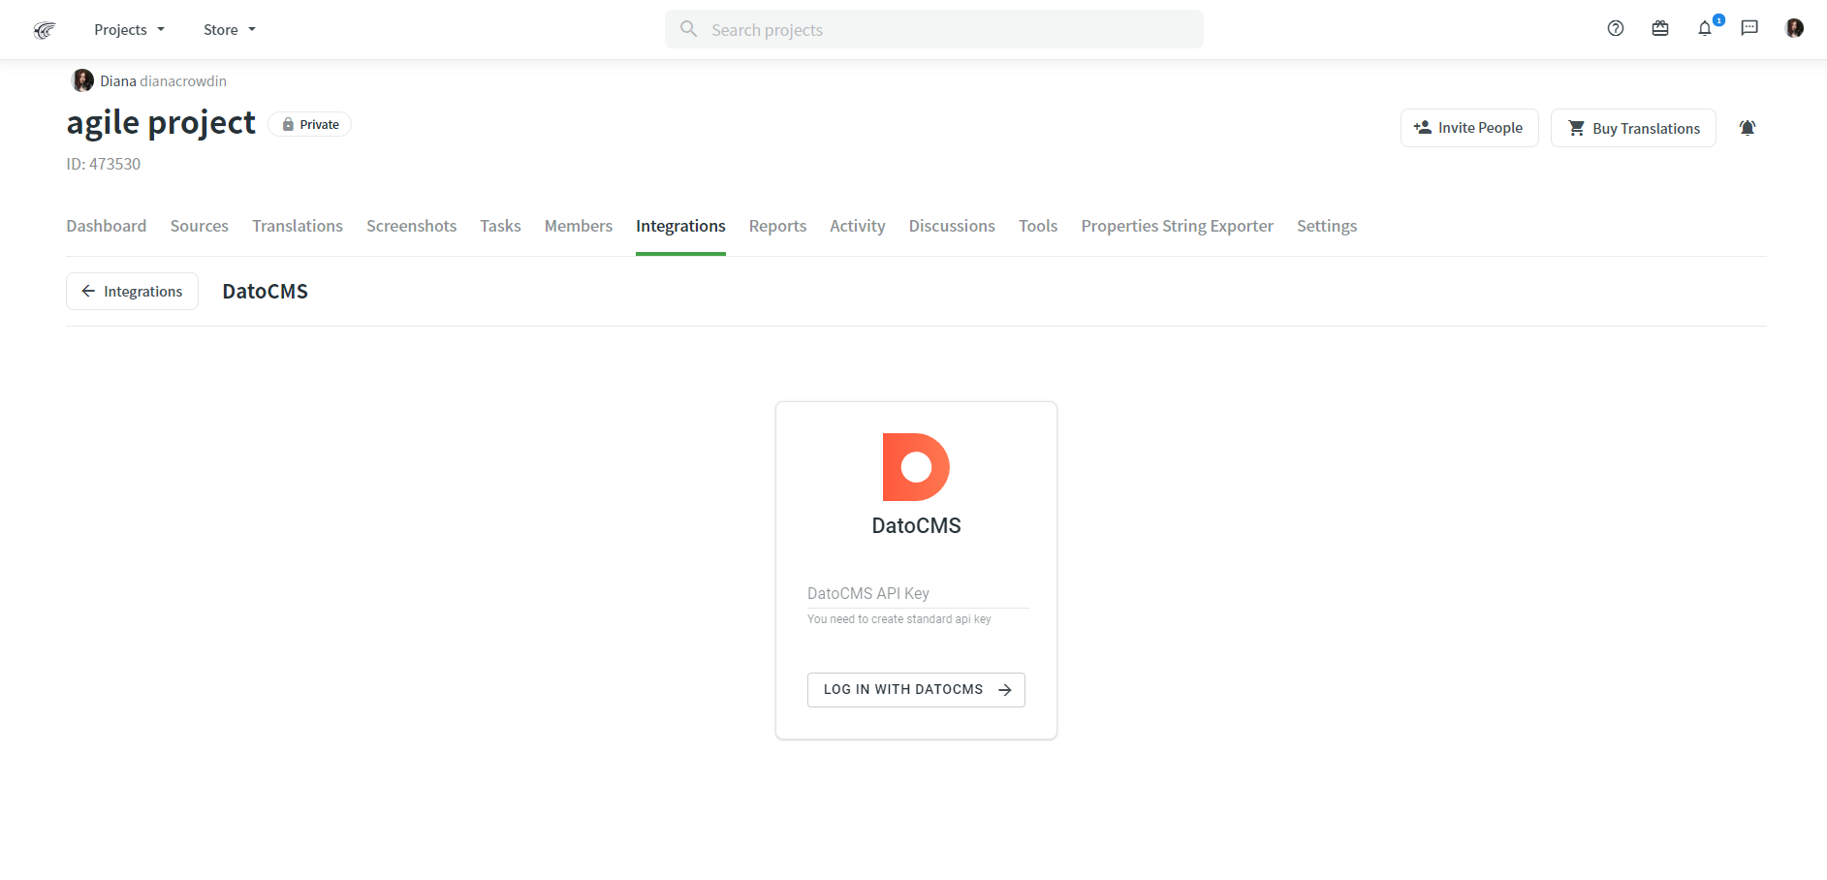Click the 'You need to create standard api key' hint

(x=899, y=619)
